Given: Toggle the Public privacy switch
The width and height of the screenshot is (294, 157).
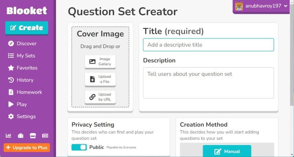Looking at the screenshot, I should tap(79, 147).
